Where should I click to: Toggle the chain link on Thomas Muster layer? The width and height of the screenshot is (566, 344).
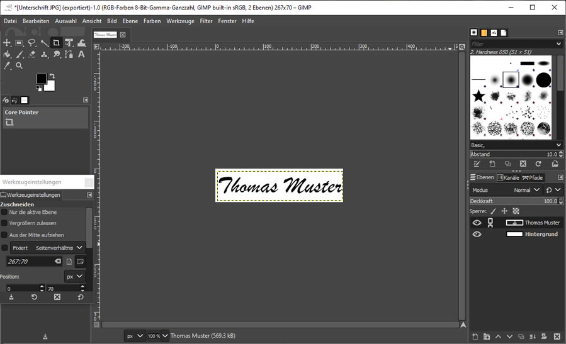[490, 223]
